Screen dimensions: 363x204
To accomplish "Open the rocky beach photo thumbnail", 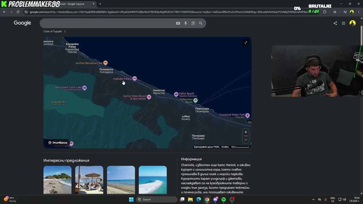I will pos(57,180).
